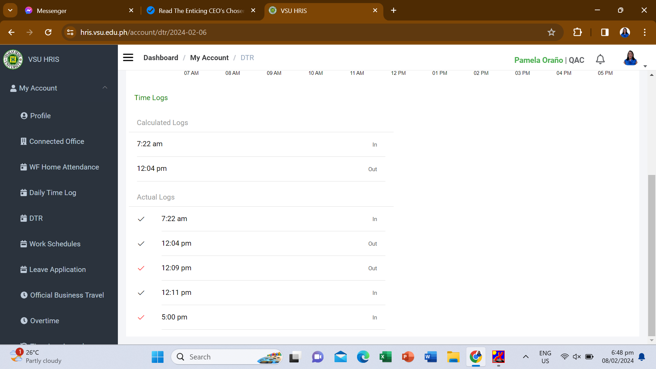The height and width of the screenshot is (369, 656).
Task: Open Profile in the sidebar
Action: coord(40,116)
